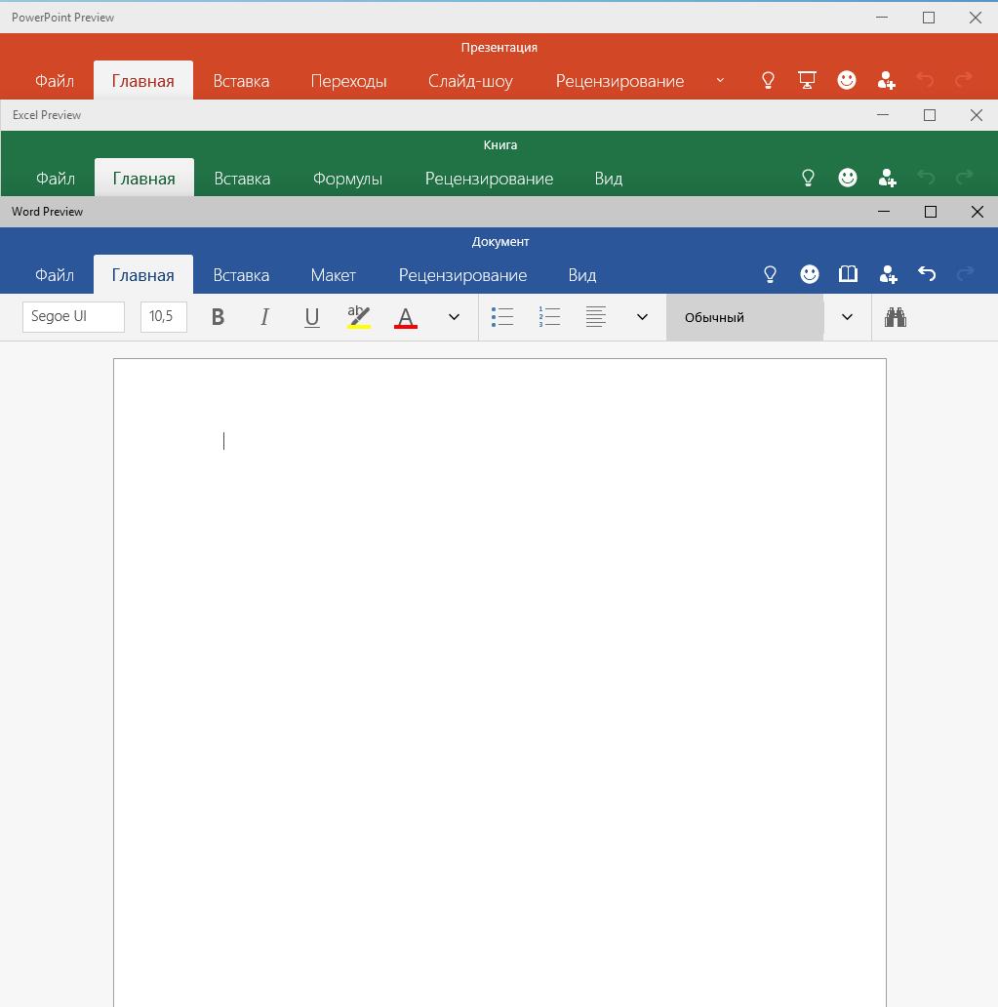Click Документ title in Word header
Image resolution: width=998 pixels, height=1007 pixels.
pos(500,242)
